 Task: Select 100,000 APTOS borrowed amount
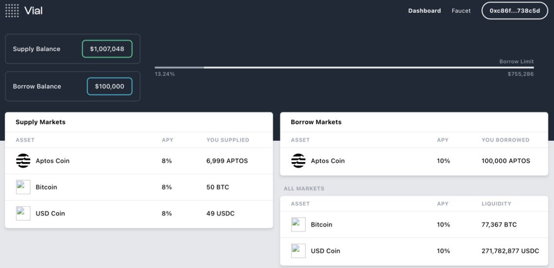[506, 161]
